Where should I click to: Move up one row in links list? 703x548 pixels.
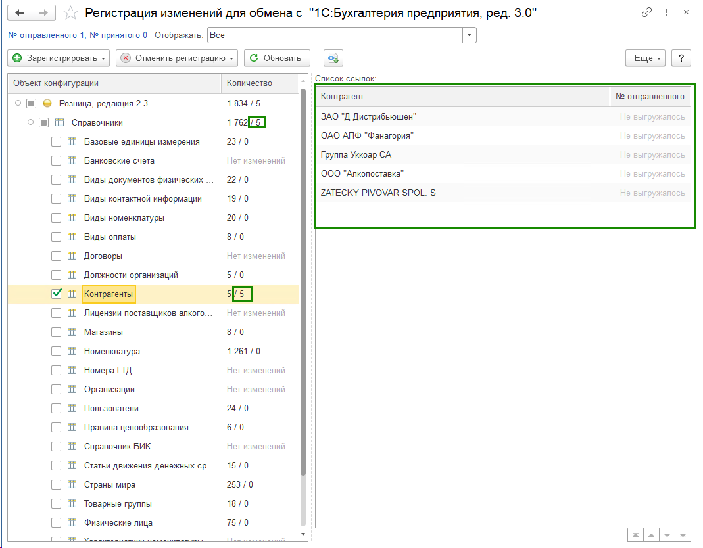(651, 535)
